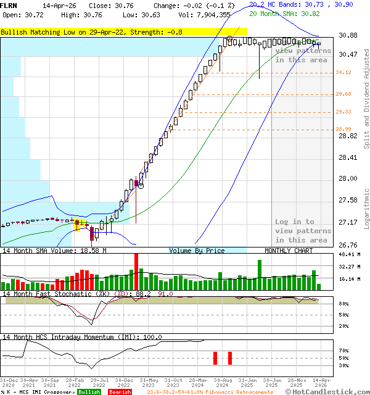
Task: Click the yellow highlighted candlestick pattern
Action: coord(80,225)
